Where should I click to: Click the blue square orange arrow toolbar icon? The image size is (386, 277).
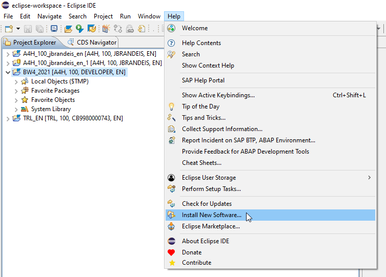(x=92, y=29)
